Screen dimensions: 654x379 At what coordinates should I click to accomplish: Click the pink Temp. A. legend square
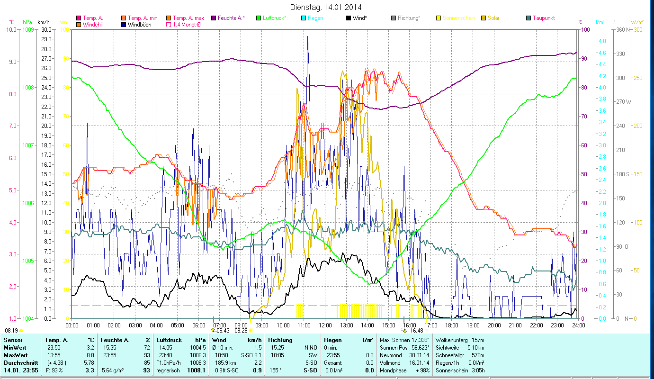[x=79, y=18]
